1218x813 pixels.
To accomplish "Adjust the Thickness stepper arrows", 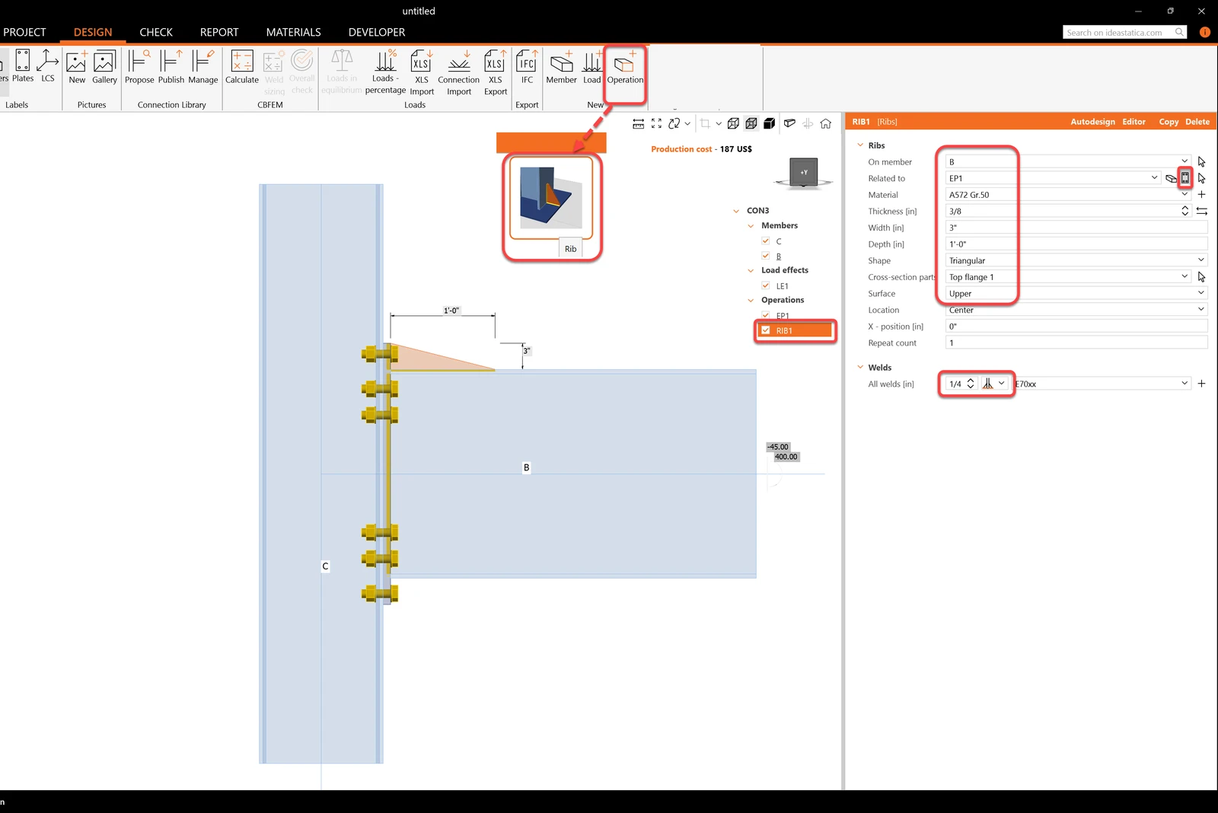I will [x=1185, y=211].
